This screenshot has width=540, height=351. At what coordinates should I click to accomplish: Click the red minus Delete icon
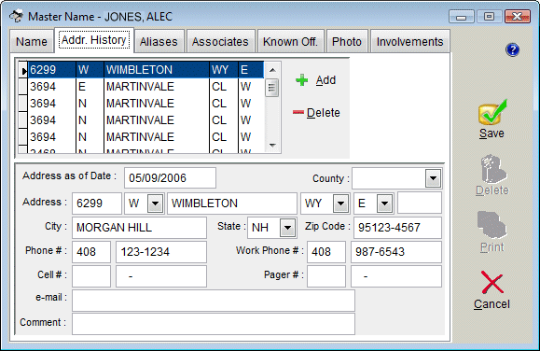tap(298, 112)
